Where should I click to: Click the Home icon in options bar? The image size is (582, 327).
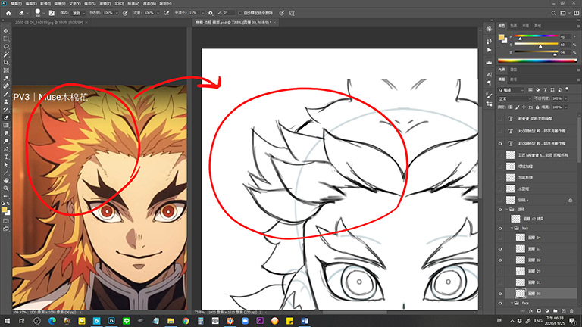click(x=8, y=13)
